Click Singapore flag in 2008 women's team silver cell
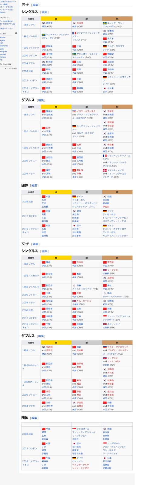163x485 pixels. (x=74, y=429)
